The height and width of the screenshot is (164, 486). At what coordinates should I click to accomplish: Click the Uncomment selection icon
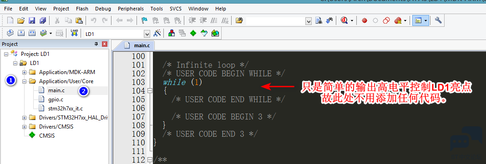coord(225,21)
